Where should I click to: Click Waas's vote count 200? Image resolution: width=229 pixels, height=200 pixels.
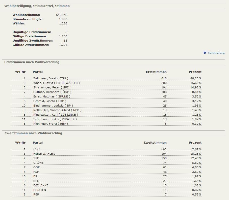pyautogui.click(x=164, y=83)
